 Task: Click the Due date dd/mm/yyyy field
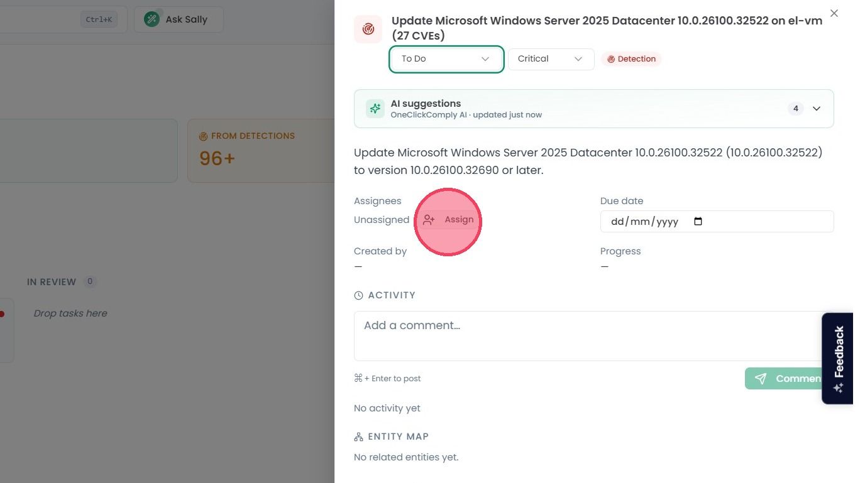click(x=717, y=221)
